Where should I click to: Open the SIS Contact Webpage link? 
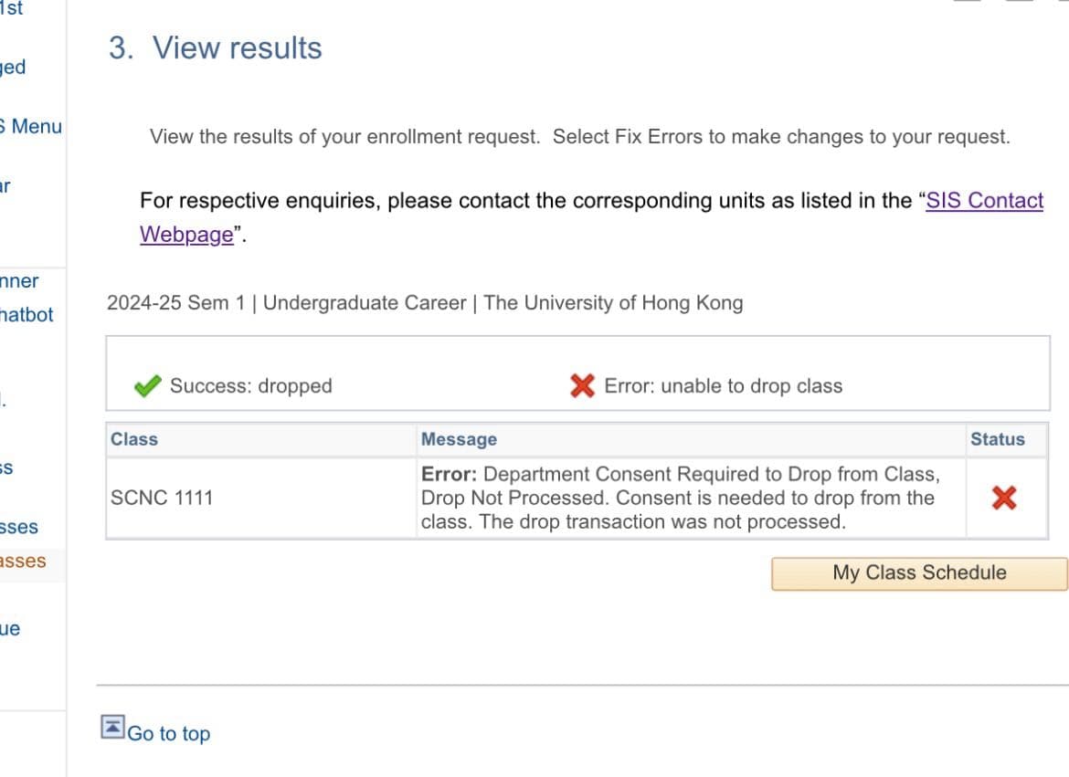click(984, 201)
